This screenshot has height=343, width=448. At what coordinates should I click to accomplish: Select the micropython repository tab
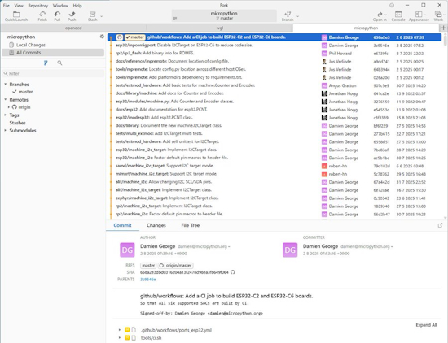[366, 28]
